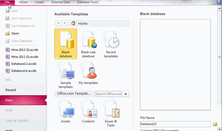Open the Save & Publish section
Screen dimensions: 222x131
point(17,121)
